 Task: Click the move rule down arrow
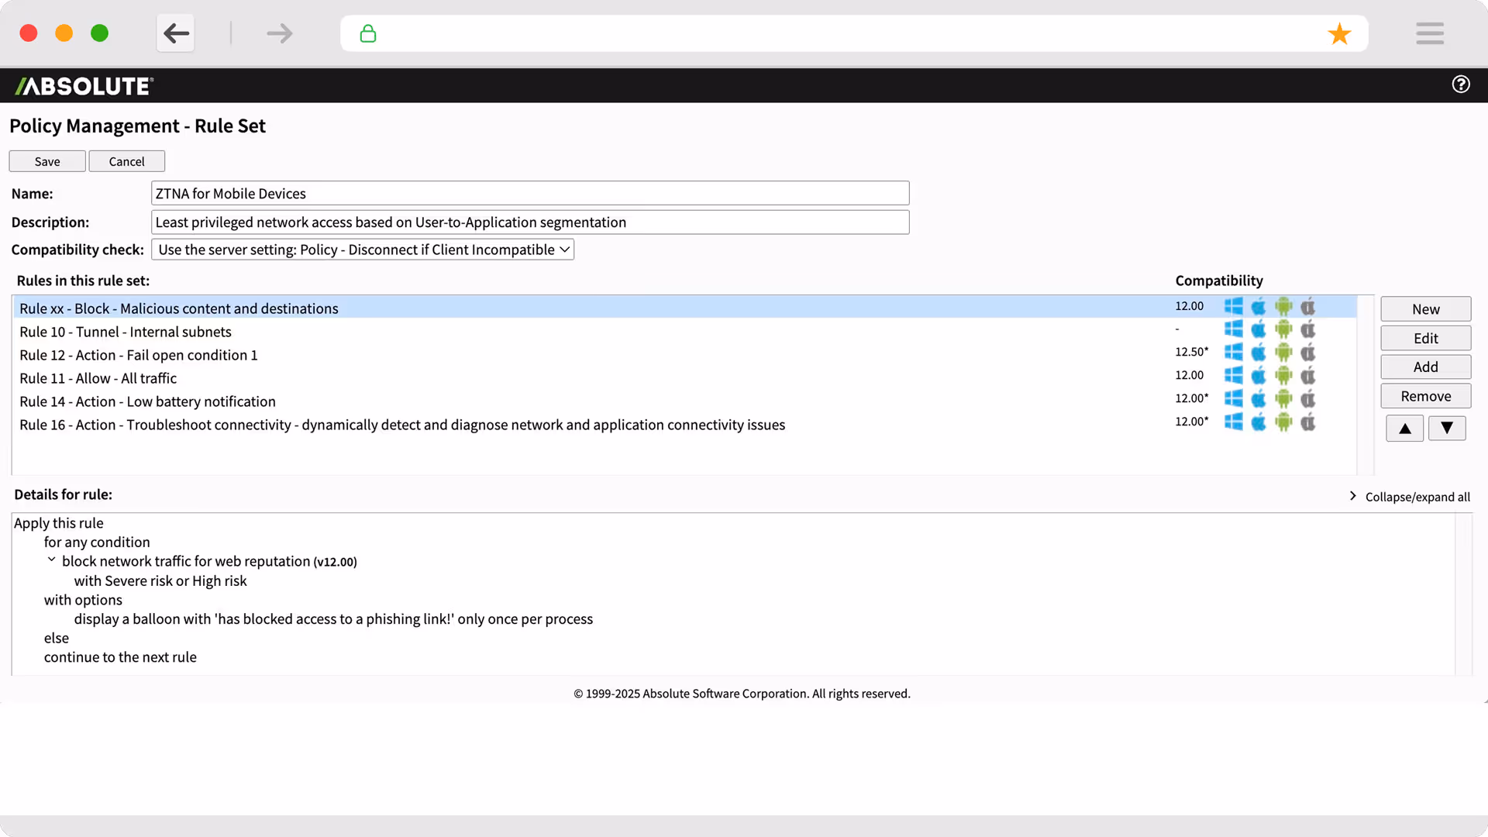point(1446,429)
